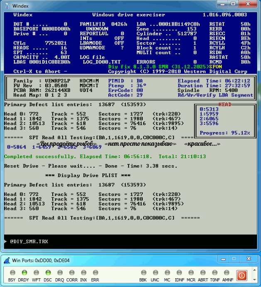
Task: Click the 3:5596 entry in HEAD box
Action: coord(209,123)
